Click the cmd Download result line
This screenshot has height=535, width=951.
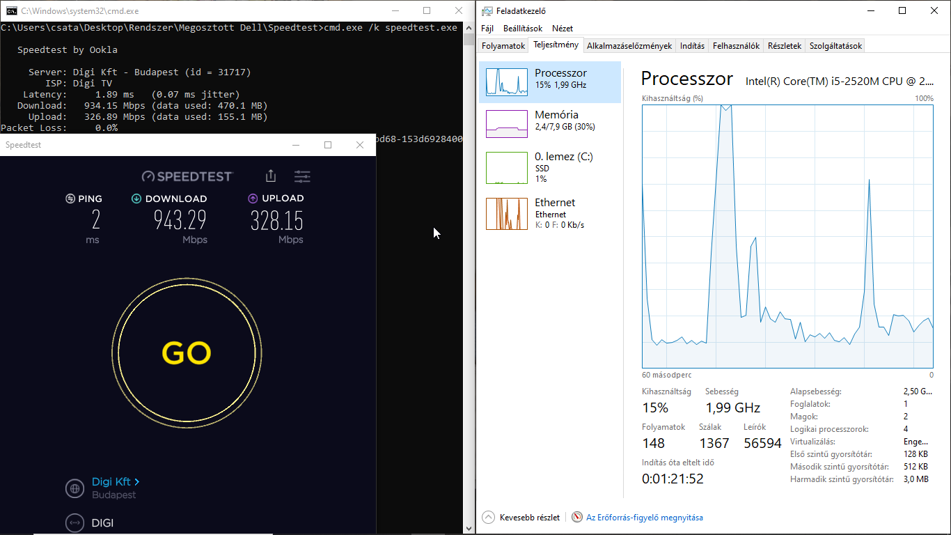click(142, 105)
